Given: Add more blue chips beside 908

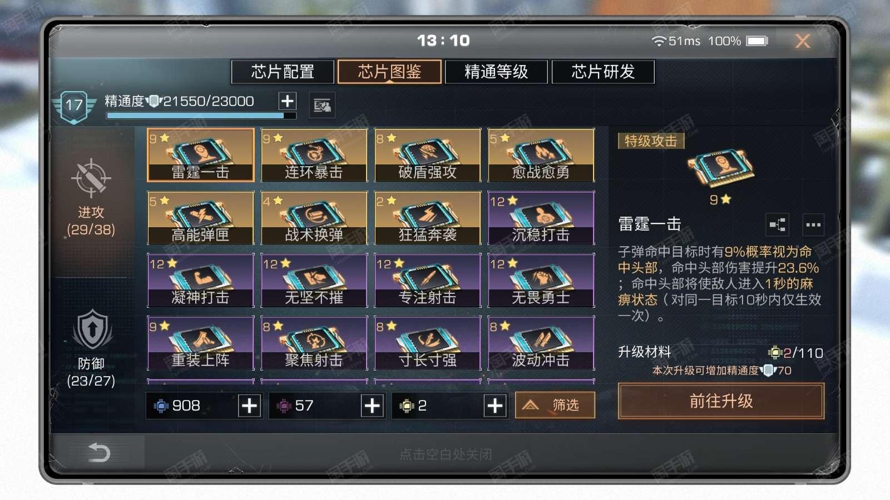Looking at the screenshot, I should tap(249, 406).
